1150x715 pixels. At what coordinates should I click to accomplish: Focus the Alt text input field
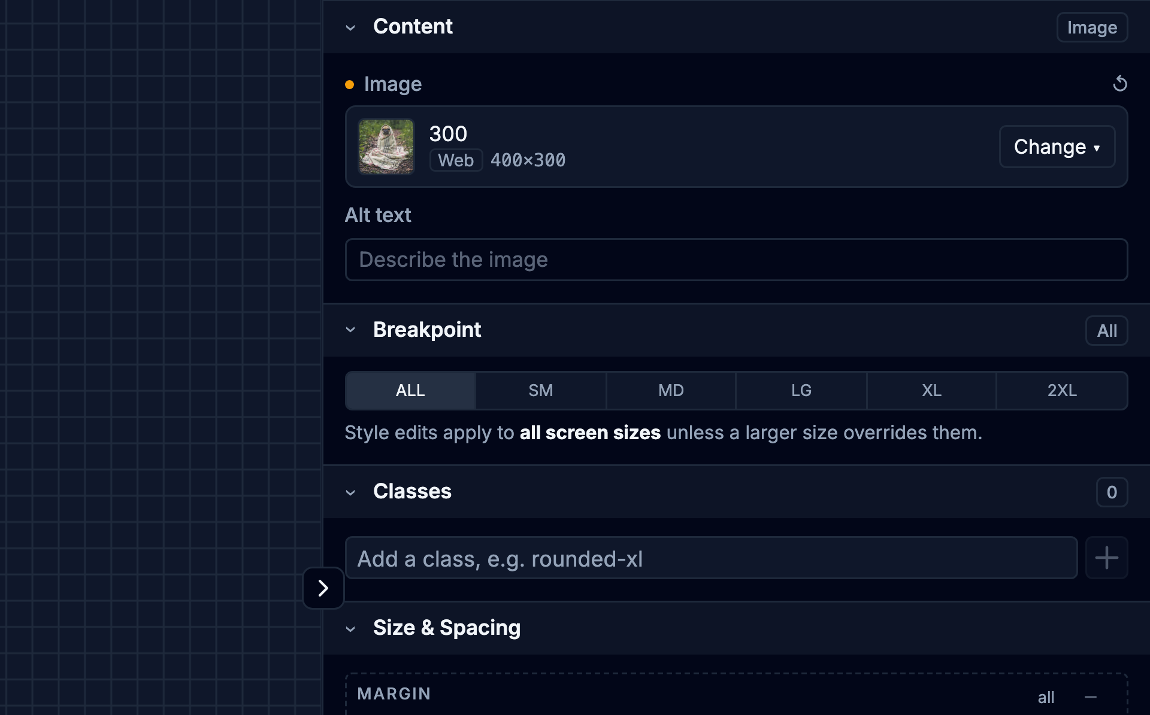[736, 260]
